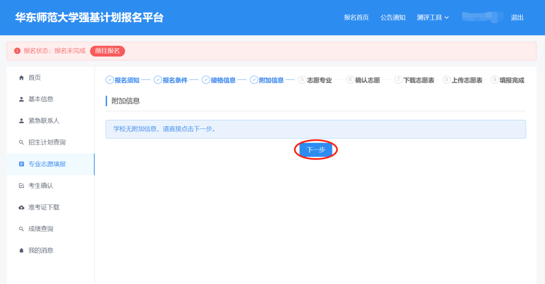Click the checkbox icon beside 考生确认
The height and width of the screenshot is (284, 545).
(21, 186)
